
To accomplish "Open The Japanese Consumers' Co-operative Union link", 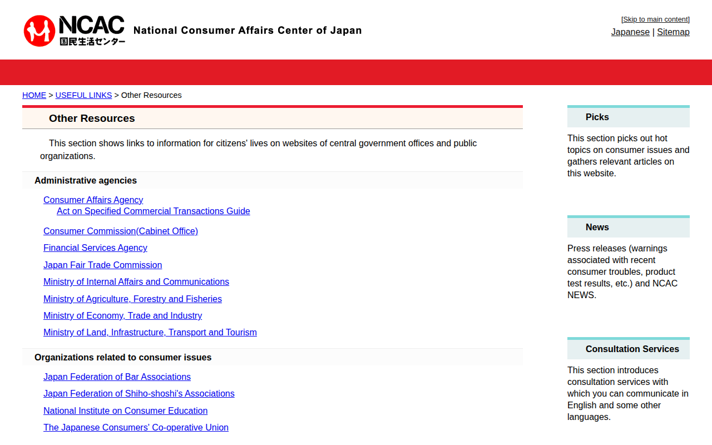I will click(x=136, y=428).
